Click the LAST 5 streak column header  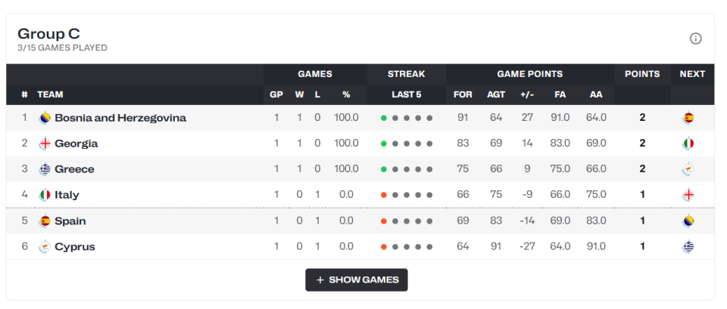click(x=406, y=94)
